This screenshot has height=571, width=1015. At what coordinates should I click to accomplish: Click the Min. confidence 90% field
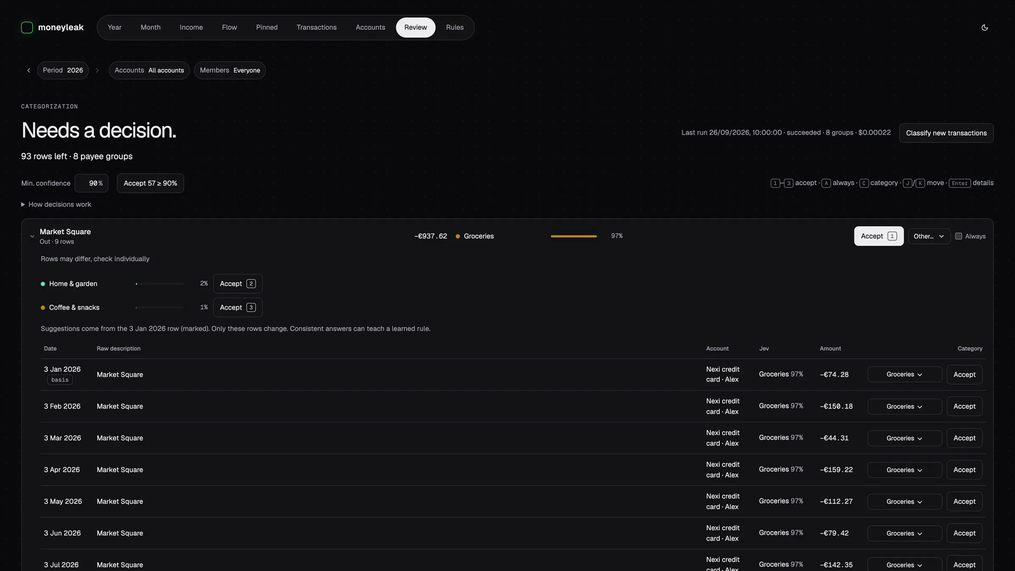point(92,183)
